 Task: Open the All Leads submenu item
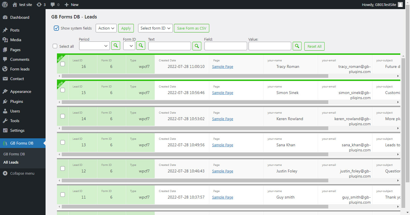pos(11,162)
